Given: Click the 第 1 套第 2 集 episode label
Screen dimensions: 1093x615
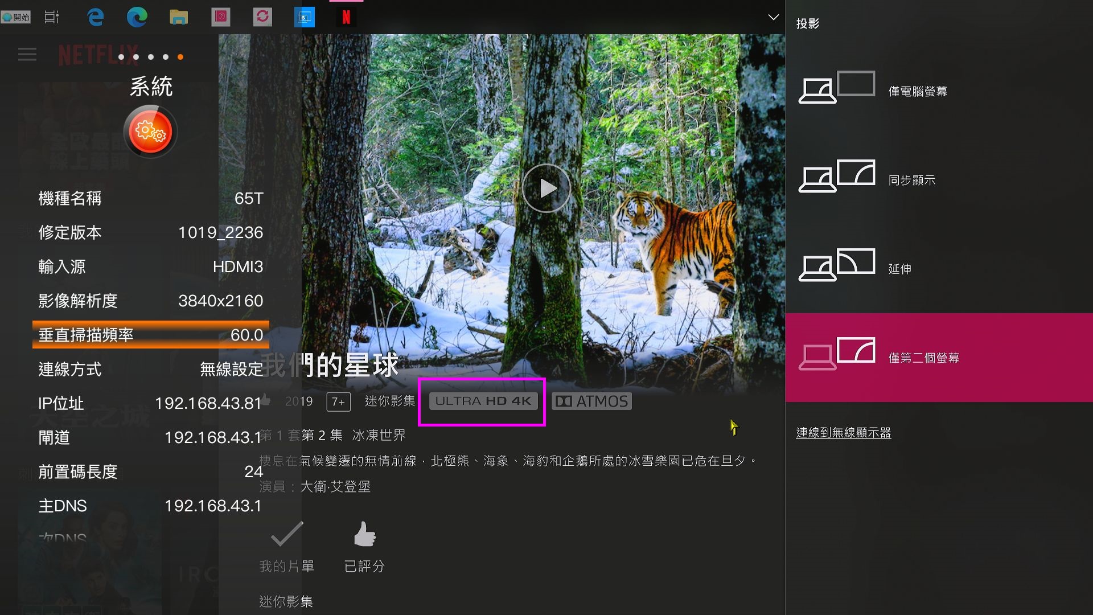Looking at the screenshot, I should [x=301, y=435].
